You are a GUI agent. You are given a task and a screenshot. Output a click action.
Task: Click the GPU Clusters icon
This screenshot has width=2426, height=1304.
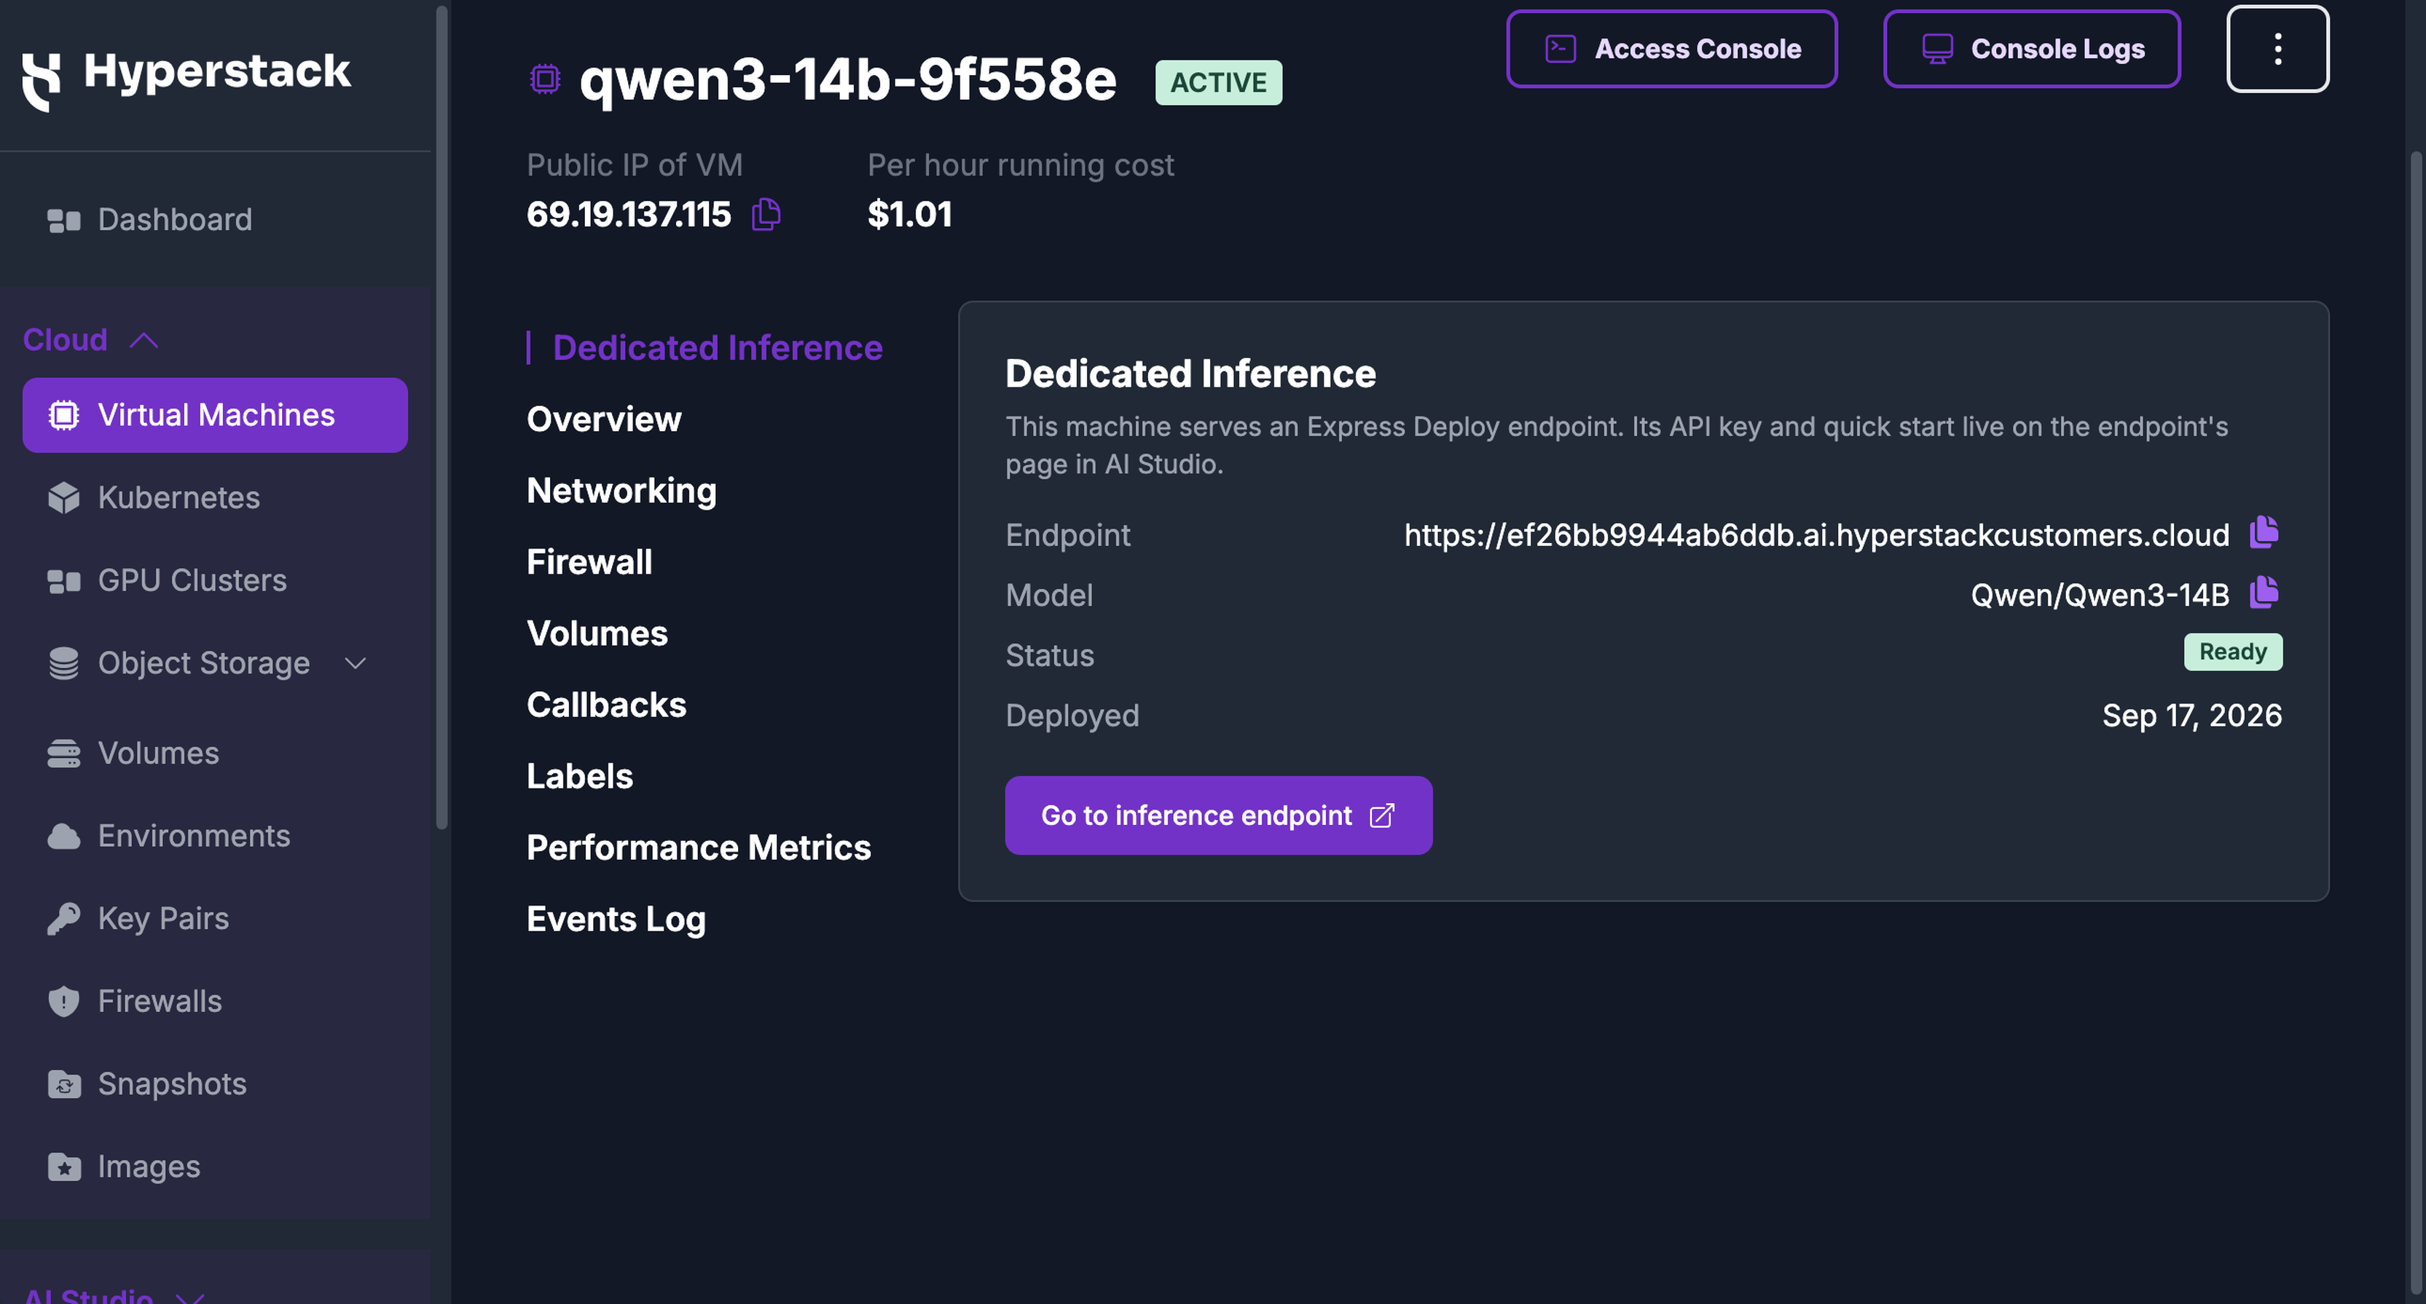click(64, 581)
